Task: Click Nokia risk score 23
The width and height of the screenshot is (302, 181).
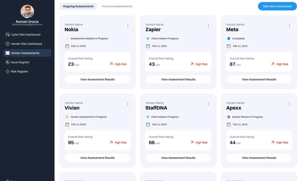Action: [x=71, y=64]
